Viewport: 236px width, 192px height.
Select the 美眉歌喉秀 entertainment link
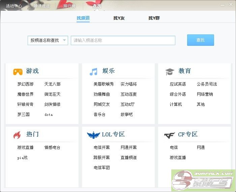click(104, 84)
